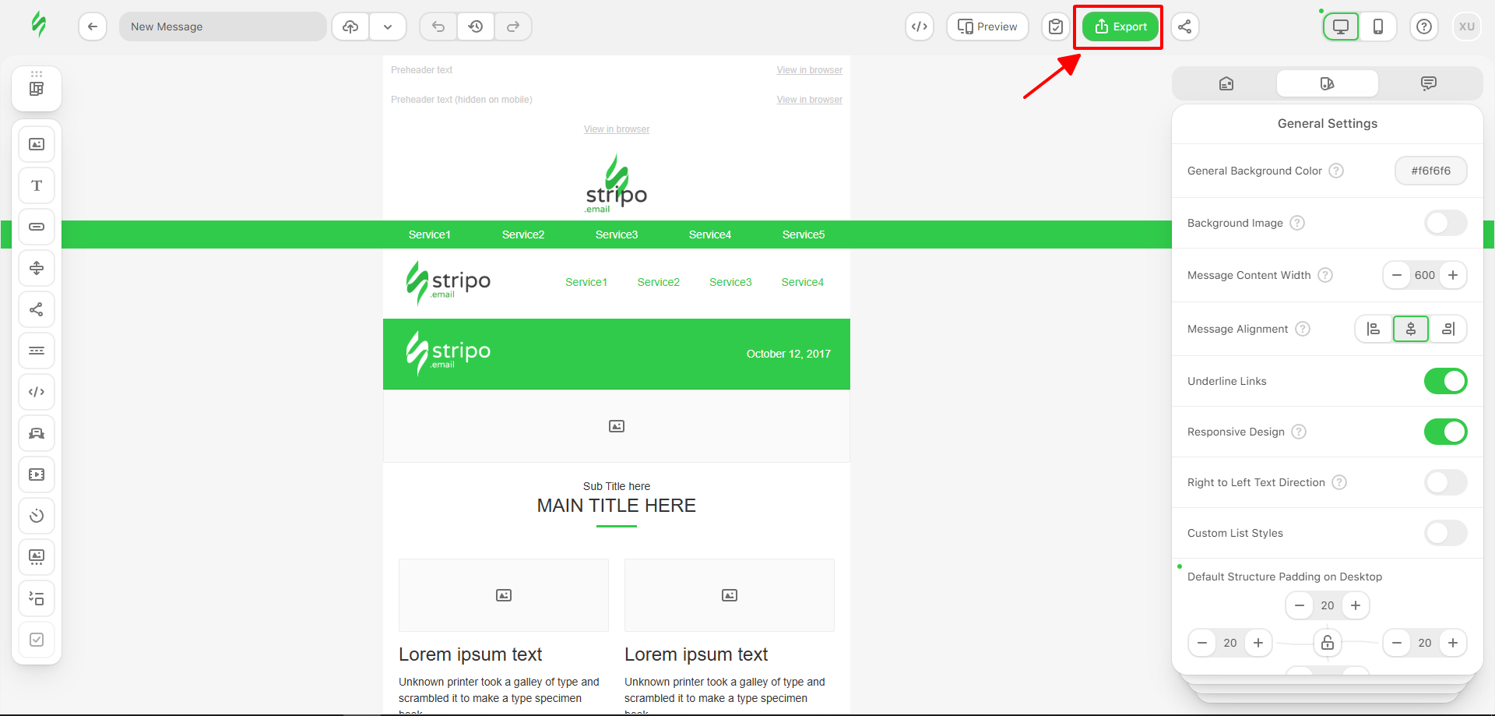Select the Image block in sidebar

37,144
